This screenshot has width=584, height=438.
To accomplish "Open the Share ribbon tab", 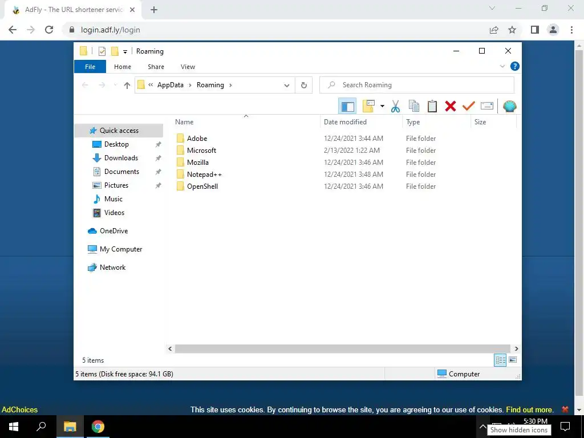I will pyautogui.click(x=156, y=67).
